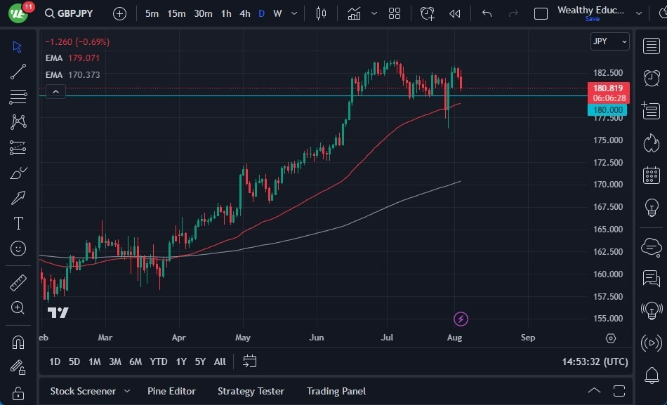Click the purple event marker near Aug
The image size is (667, 405).
(461, 319)
